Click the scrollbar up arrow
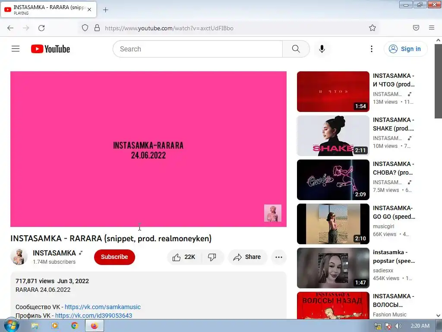Screen dimensions: 442x332 point(438,40)
